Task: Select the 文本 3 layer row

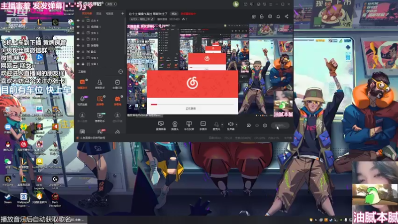Action: (100, 33)
